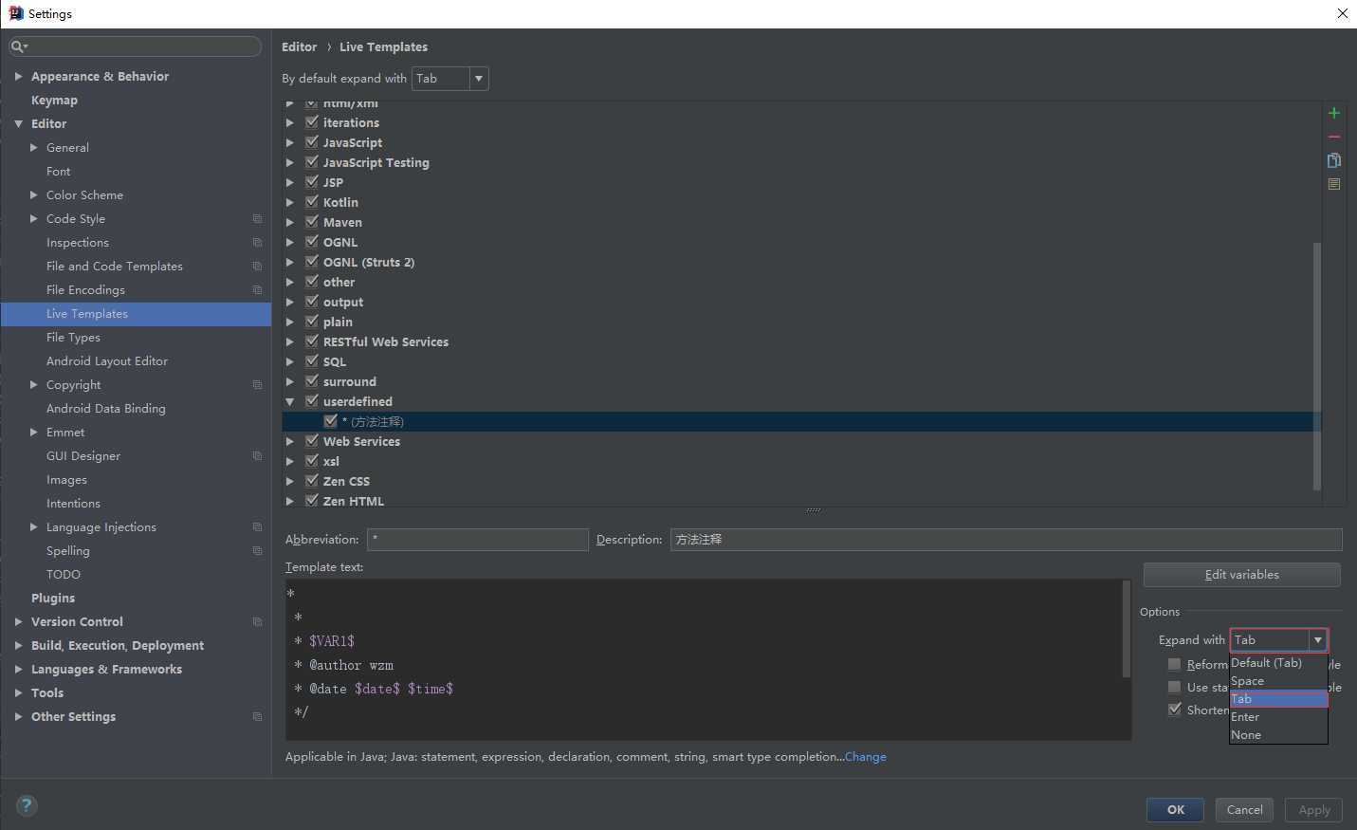Toggle the SQL group checkbox
This screenshot has height=830, width=1357.
pos(311,361)
